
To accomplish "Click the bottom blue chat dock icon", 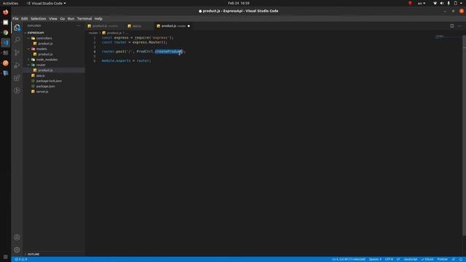I will [5, 73].
